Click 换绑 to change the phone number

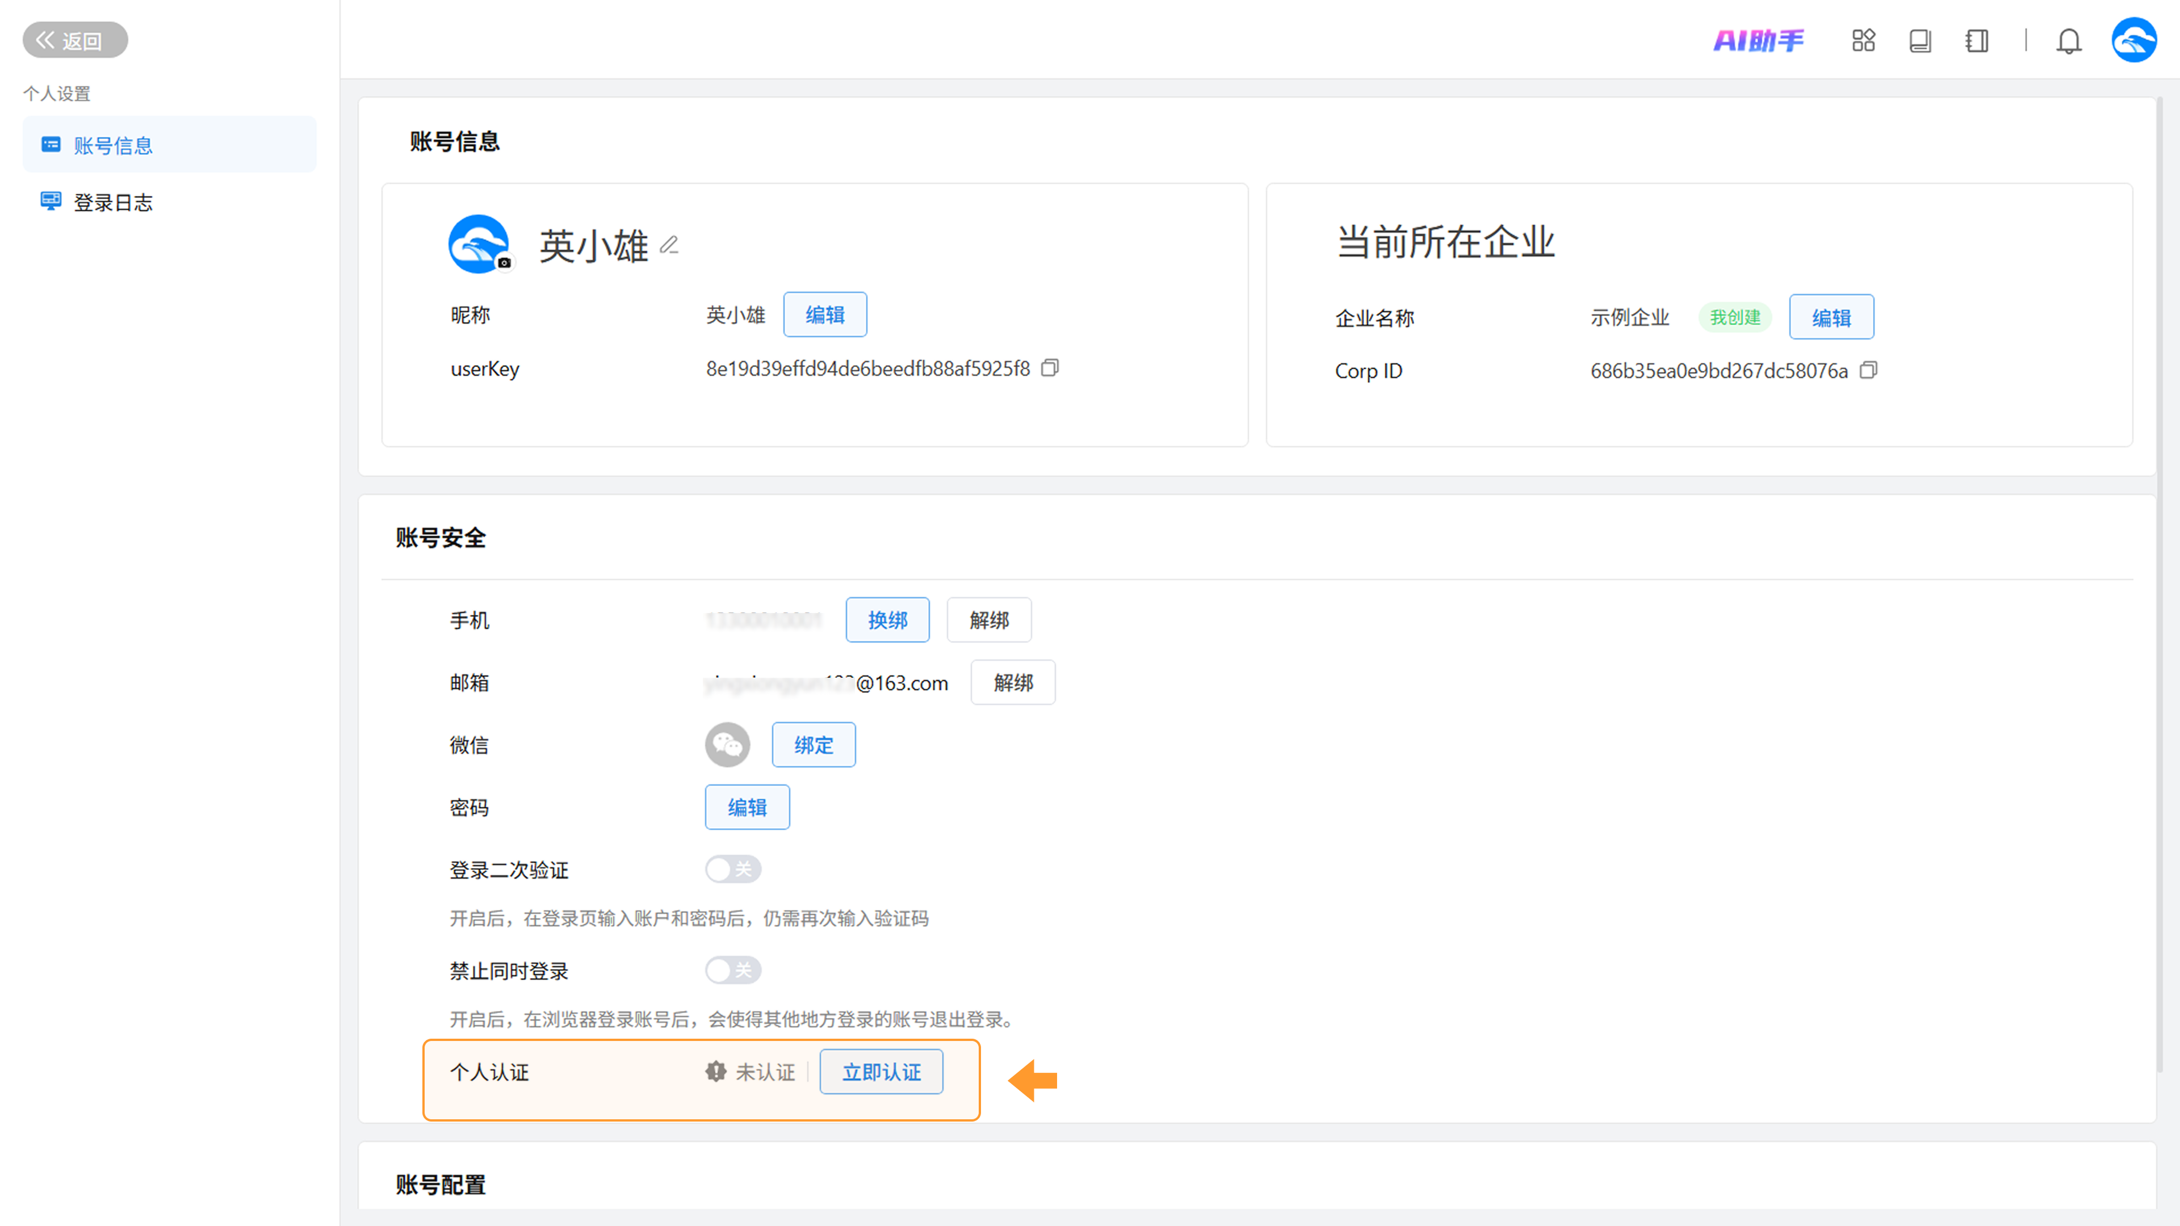pyautogui.click(x=887, y=620)
